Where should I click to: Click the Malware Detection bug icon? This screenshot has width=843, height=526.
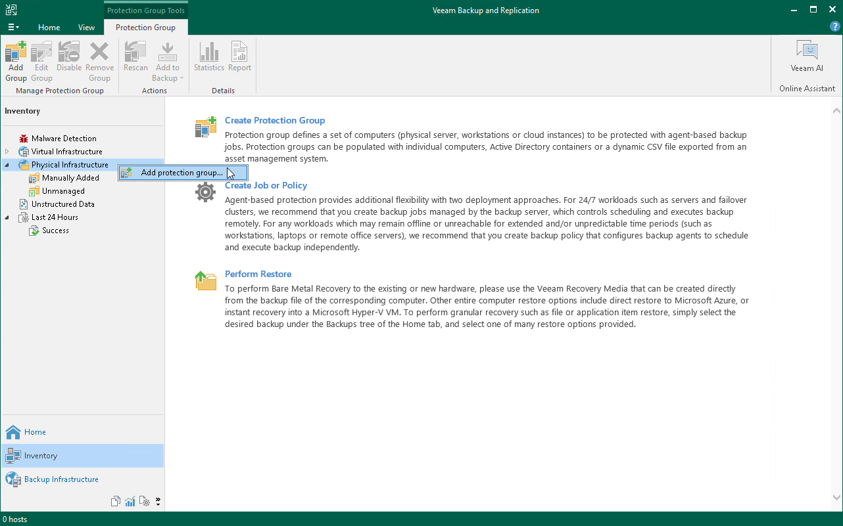(x=24, y=139)
